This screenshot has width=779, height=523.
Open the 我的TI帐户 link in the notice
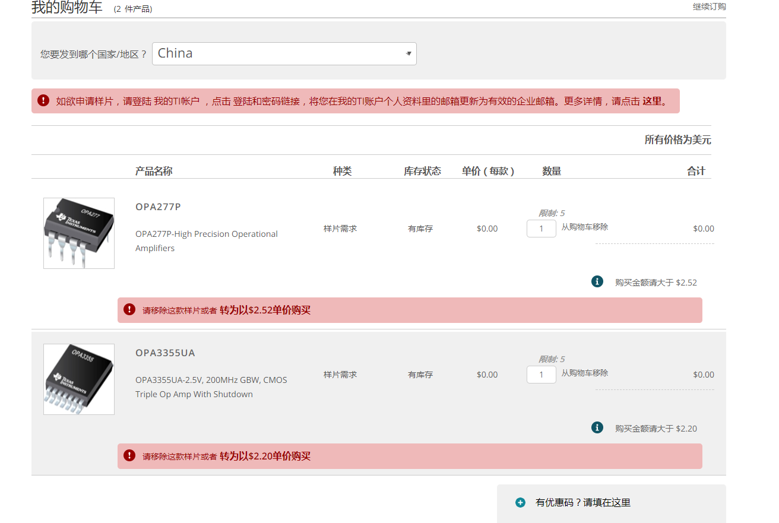pos(176,101)
